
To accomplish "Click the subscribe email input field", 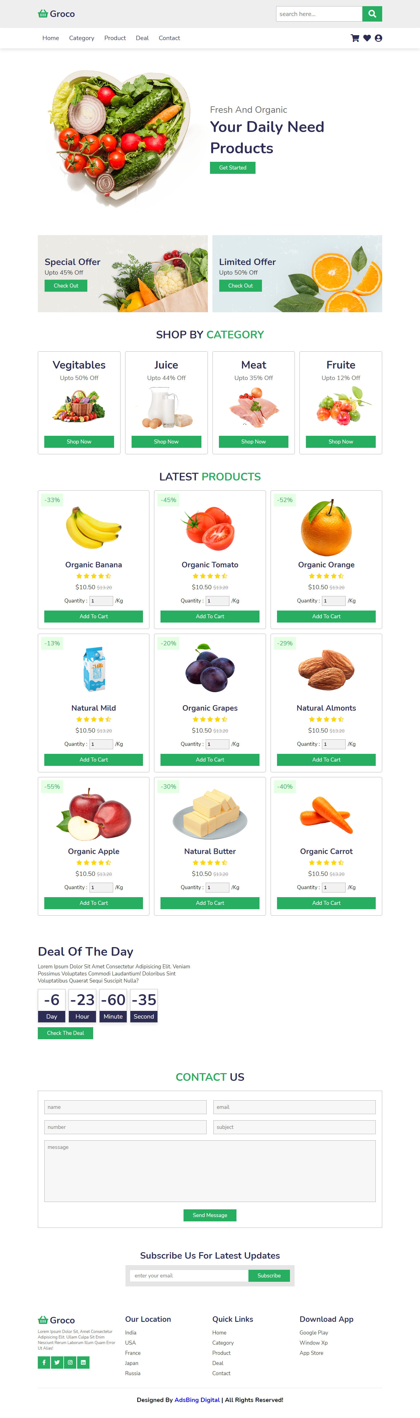I will (x=189, y=1275).
